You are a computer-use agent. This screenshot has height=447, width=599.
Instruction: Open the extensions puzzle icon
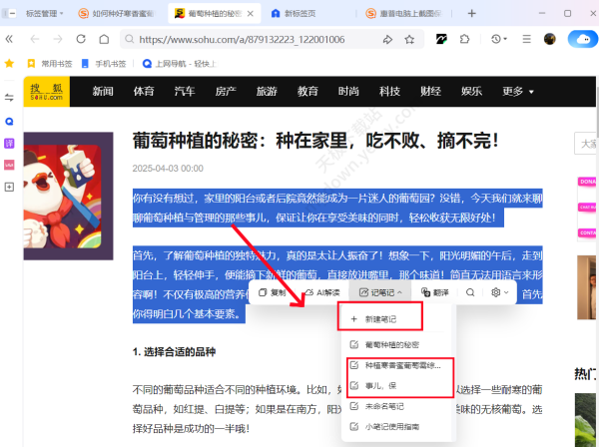point(464,39)
